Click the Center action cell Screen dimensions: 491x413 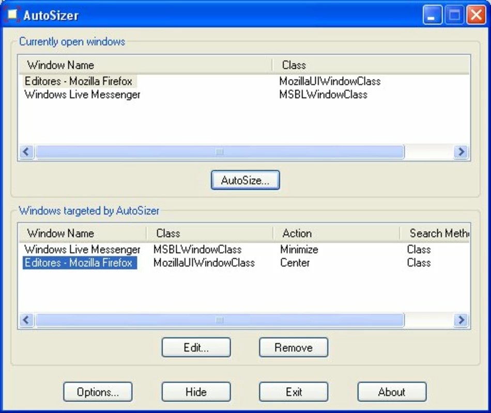tap(295, 262)
